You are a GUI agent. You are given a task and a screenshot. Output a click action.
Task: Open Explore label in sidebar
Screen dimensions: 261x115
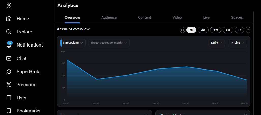24,32
